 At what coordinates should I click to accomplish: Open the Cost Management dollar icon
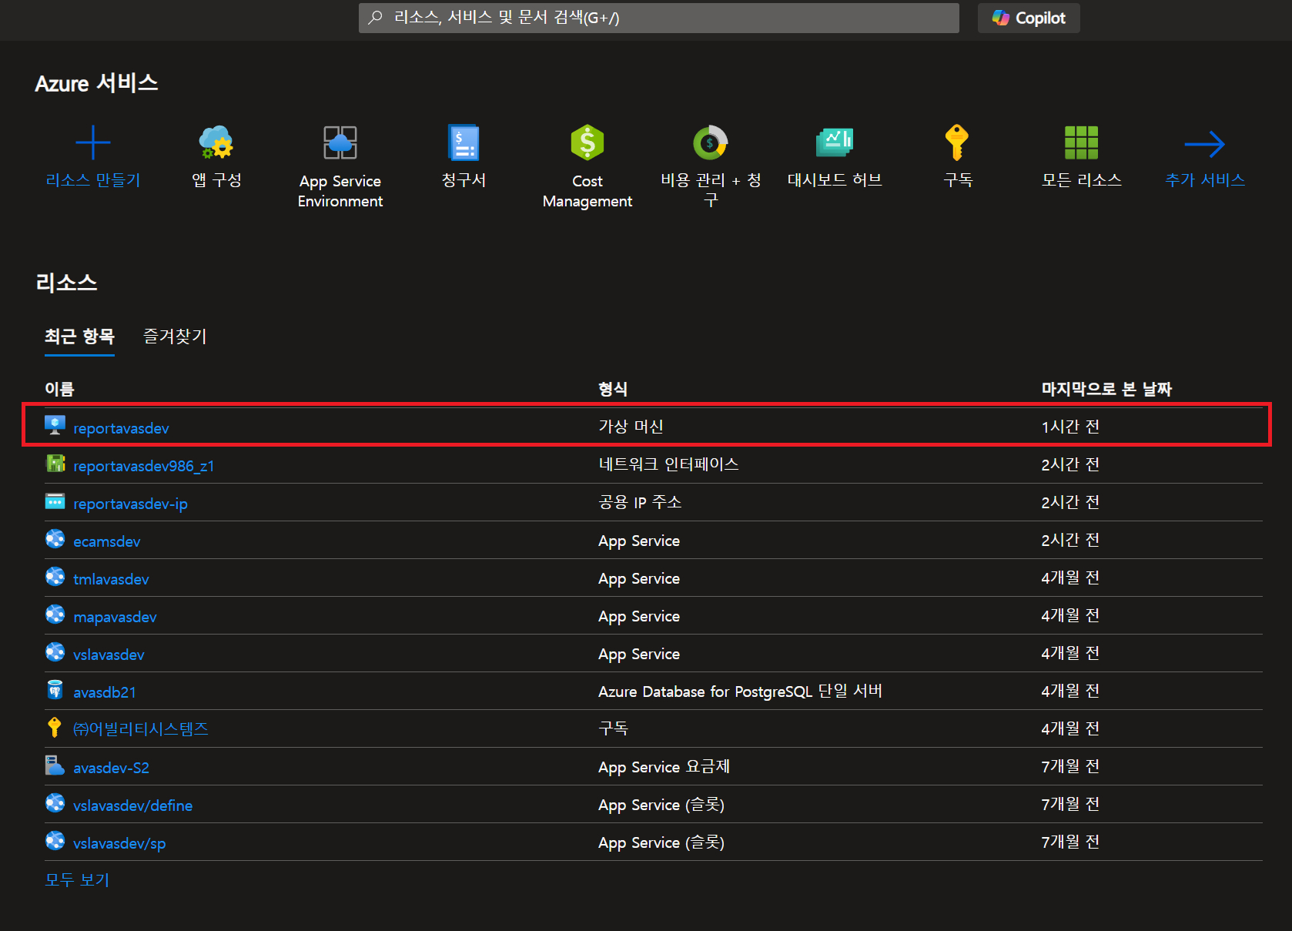tap(587, 142)
